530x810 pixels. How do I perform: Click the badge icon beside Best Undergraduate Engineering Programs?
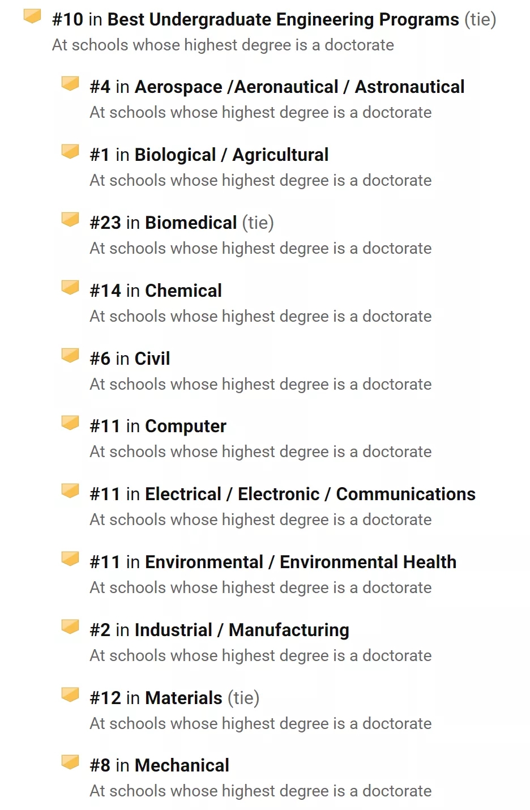[32, 16]
